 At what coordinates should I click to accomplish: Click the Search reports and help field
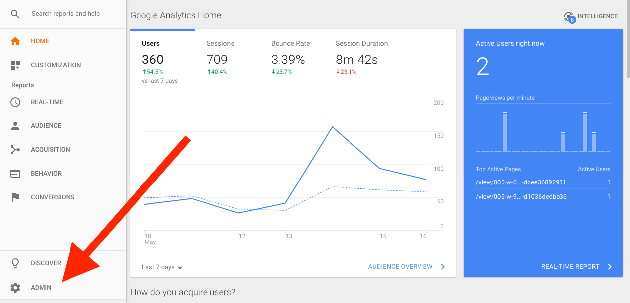tap(66, 14)
